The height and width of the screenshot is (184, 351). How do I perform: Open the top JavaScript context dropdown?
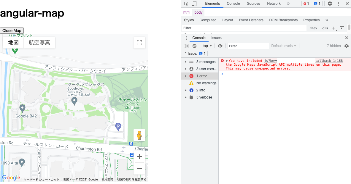(x=207, y=46)
